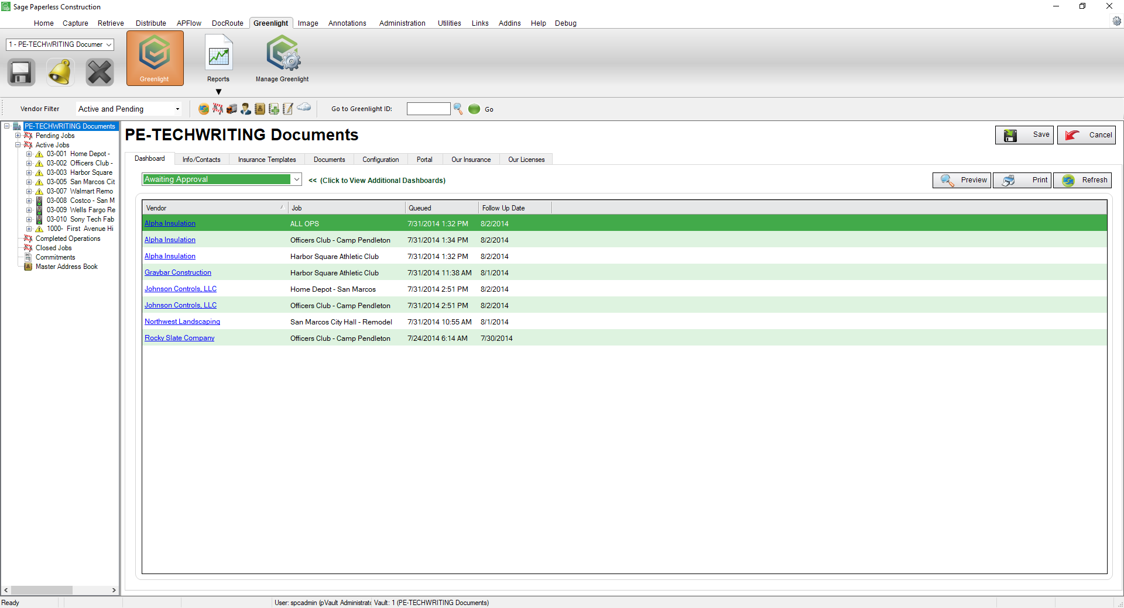This screenshot has width=1124, height=608.
Task: Click the Greenlight ribbon icon
Action: 155,58
